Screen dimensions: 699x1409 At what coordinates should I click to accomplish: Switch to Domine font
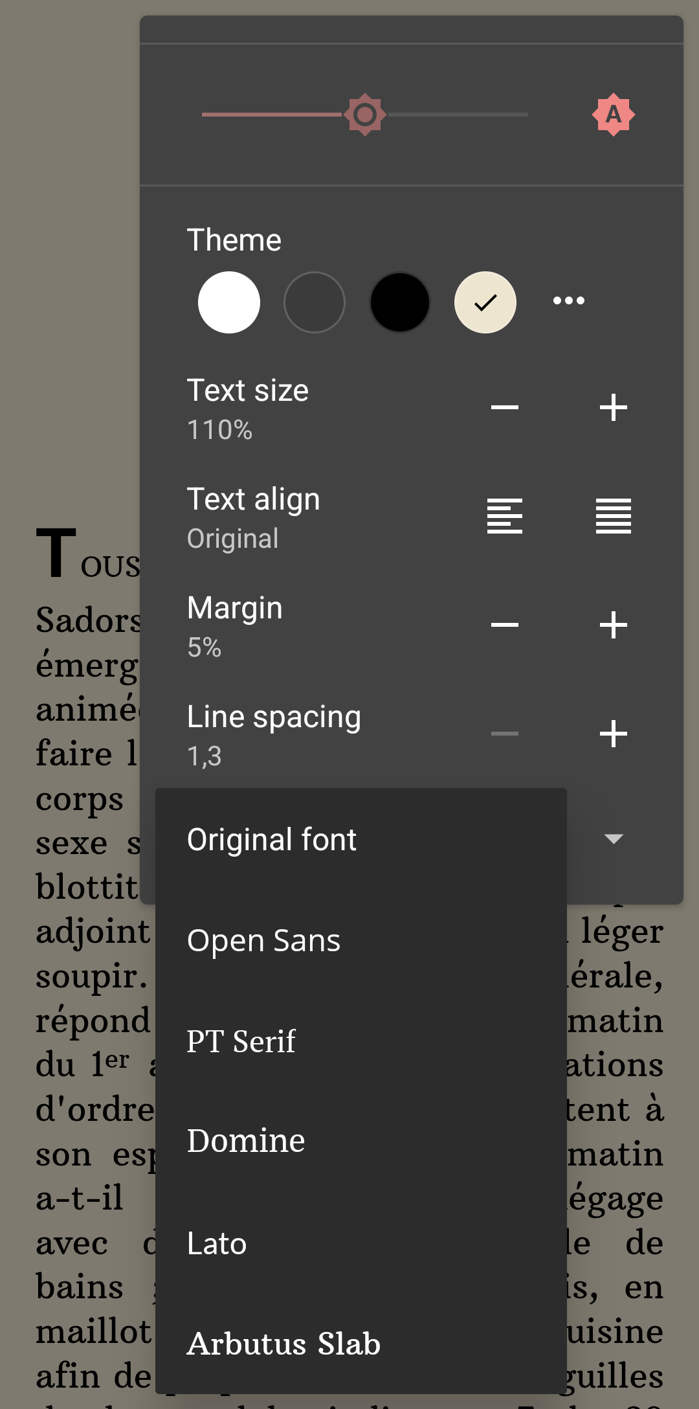pyautogui.click(x=246, y=1141)
